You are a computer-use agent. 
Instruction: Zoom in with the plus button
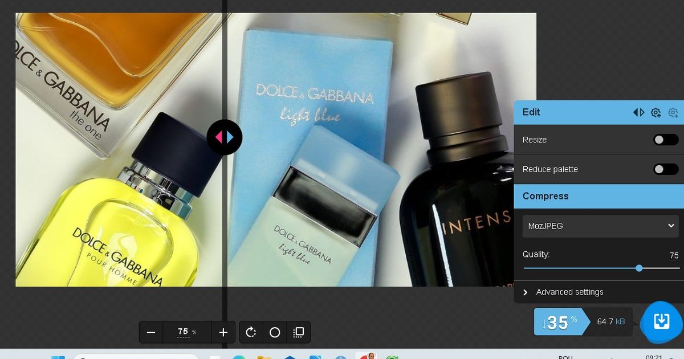tap(223, 332)
